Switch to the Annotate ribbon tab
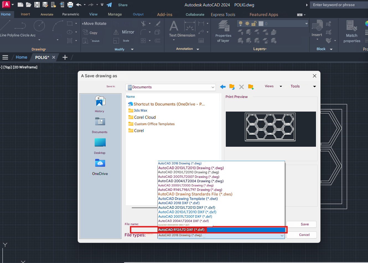Image resolution: width=368 pixels, height=263 pixels. coord(47,14)
